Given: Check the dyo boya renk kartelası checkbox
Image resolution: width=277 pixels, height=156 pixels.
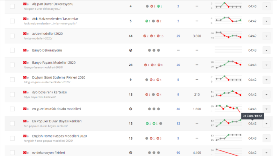Looking at the screenshot, I should pyautogui.click(x=12, y=95).
